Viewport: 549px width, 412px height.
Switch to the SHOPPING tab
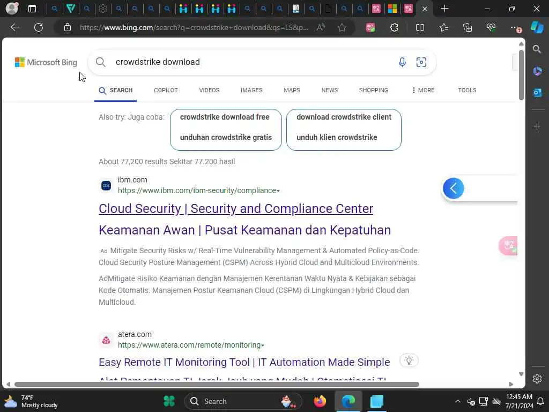374,90
